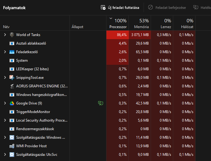Click Új feladat futtatása button label

coord(123,8)
